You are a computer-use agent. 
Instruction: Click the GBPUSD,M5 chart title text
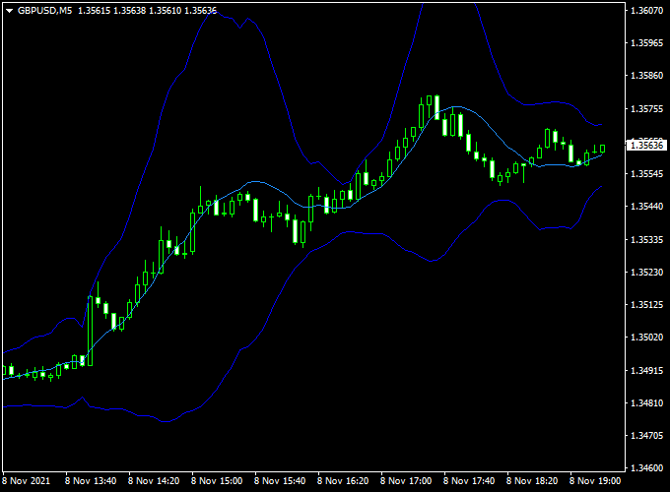point(44,10)
